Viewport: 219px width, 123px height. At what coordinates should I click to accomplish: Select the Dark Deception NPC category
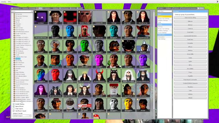coord(20,30)
